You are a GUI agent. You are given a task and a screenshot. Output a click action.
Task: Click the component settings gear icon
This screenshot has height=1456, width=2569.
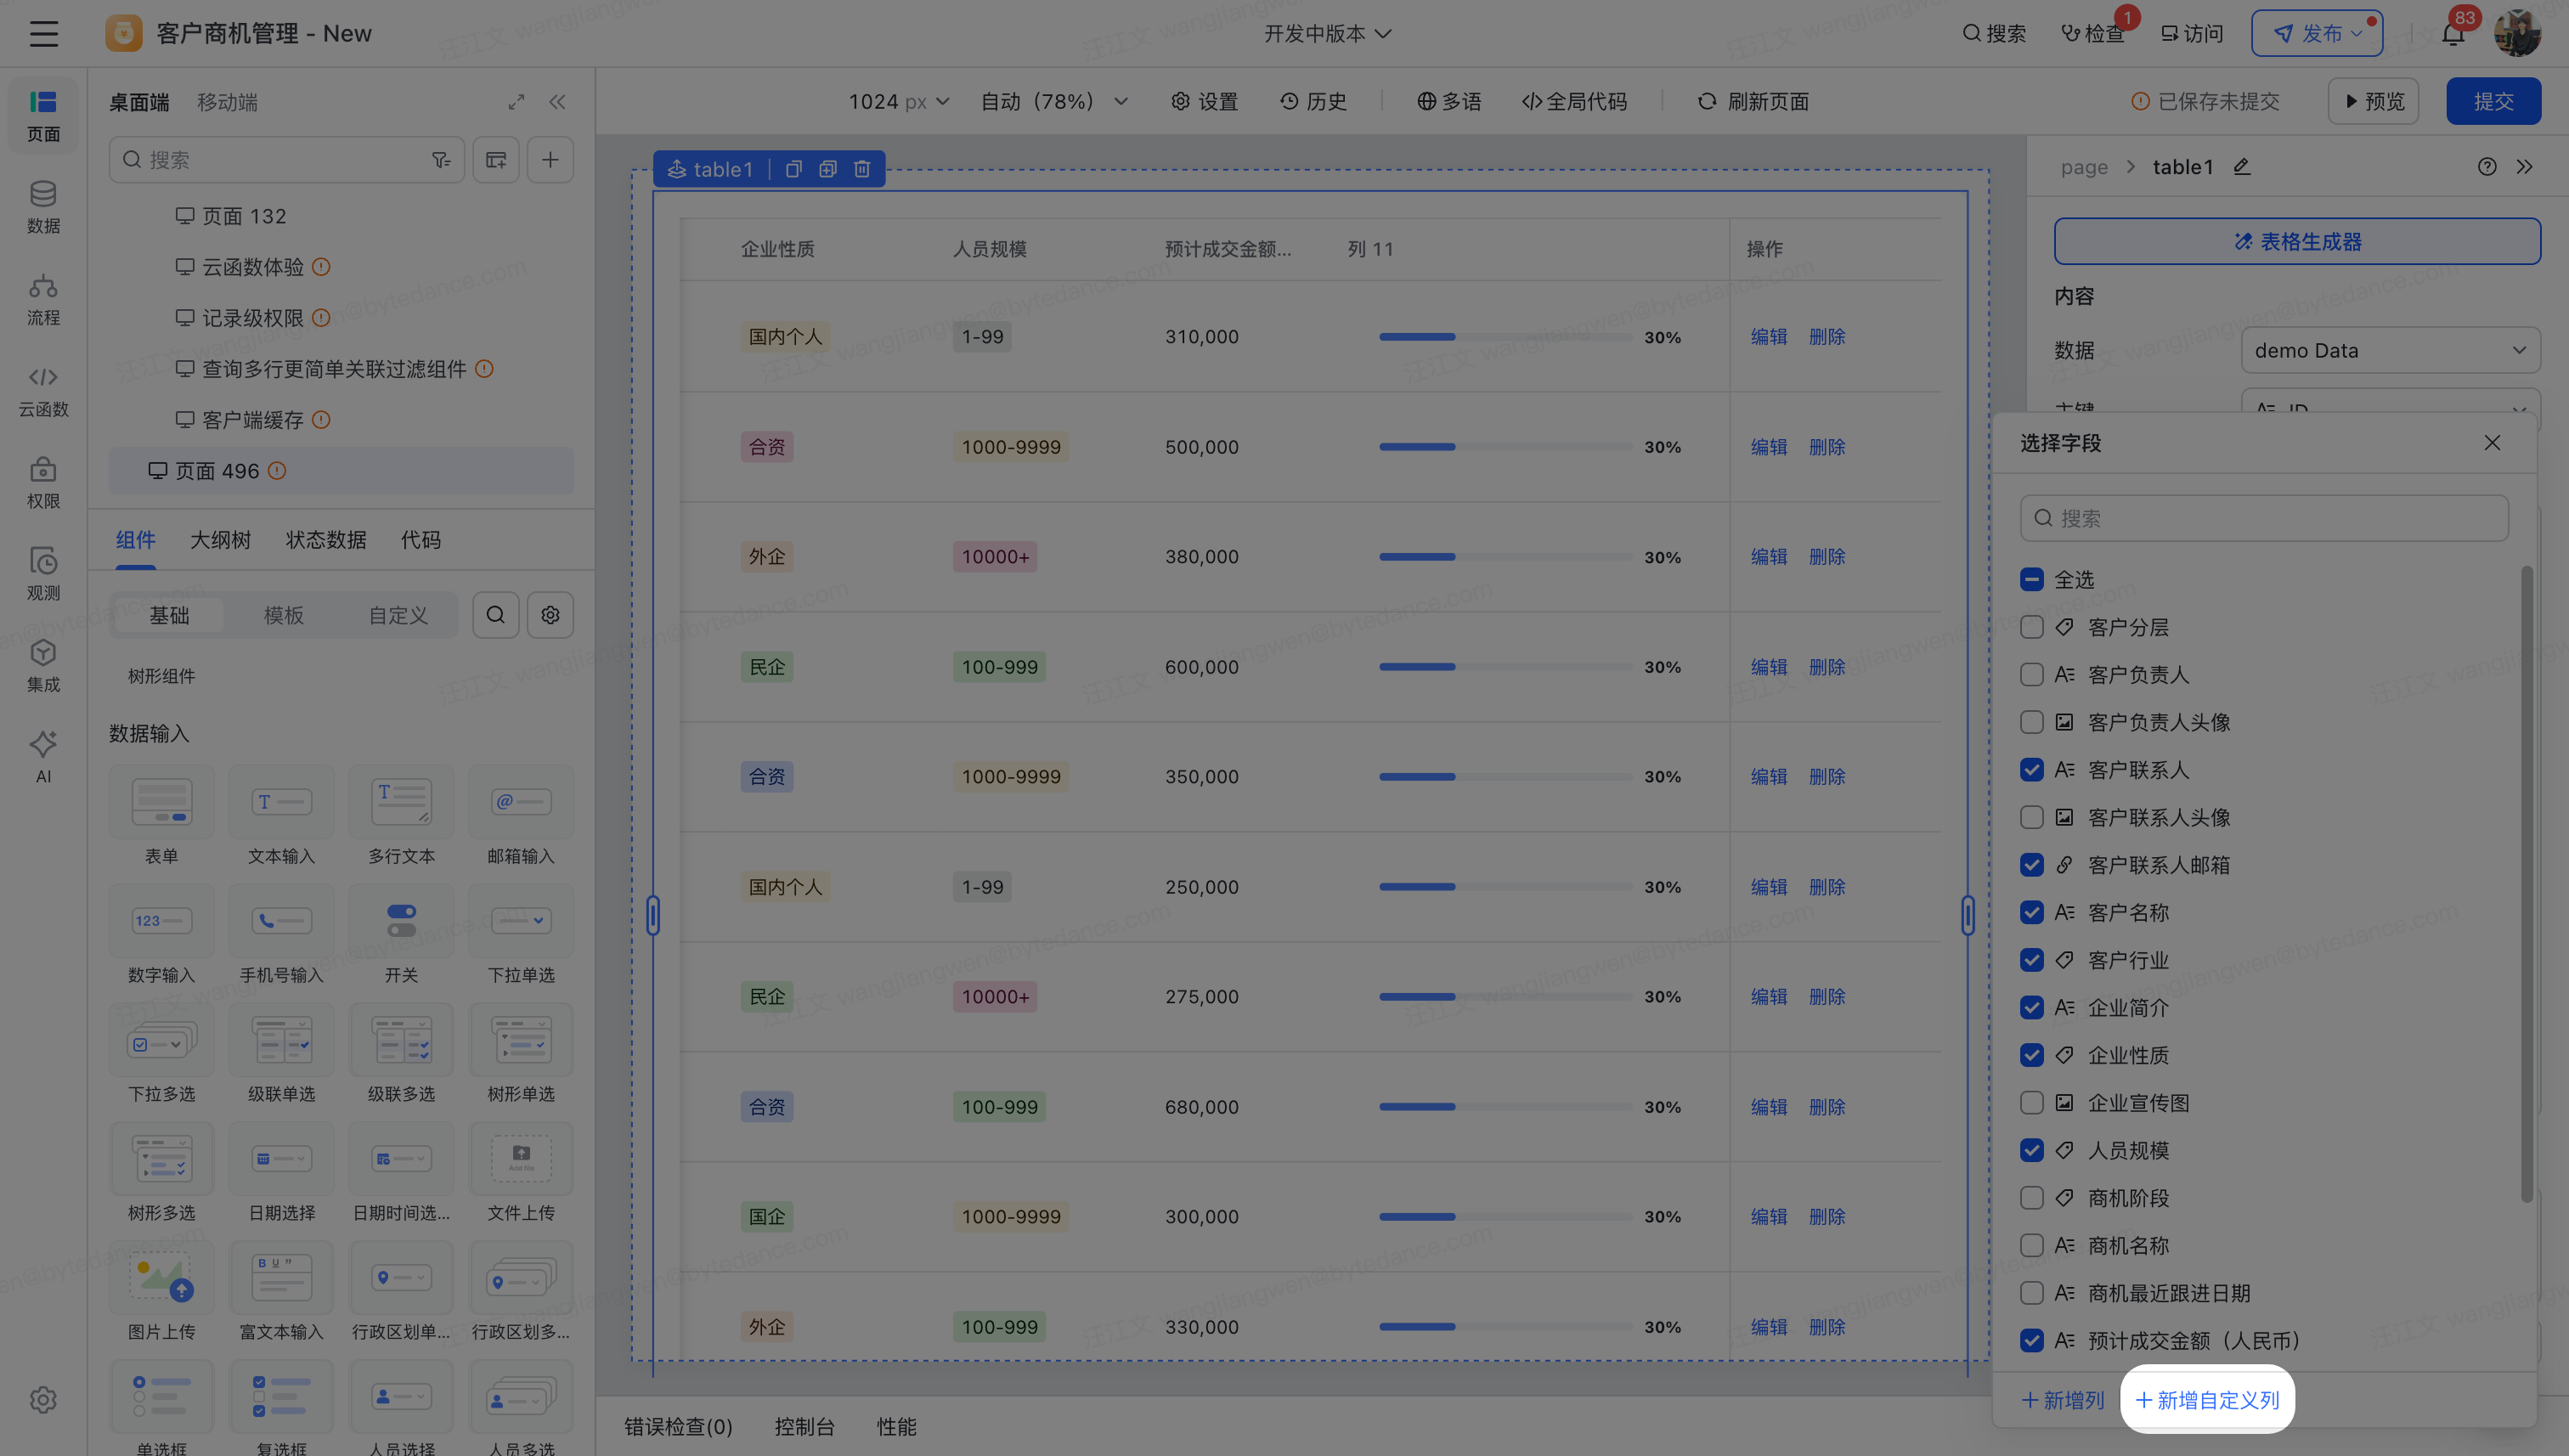pos(550,615)
